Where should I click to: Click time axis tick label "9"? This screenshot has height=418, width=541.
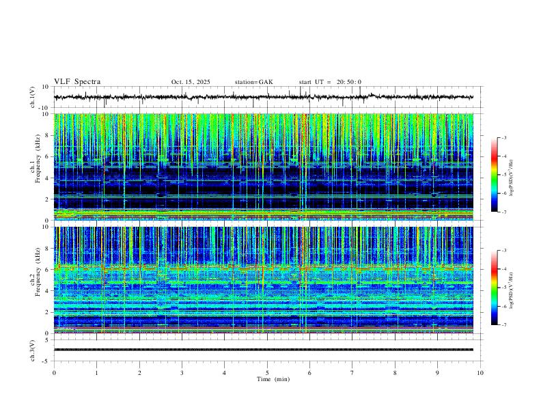point(437,373)
